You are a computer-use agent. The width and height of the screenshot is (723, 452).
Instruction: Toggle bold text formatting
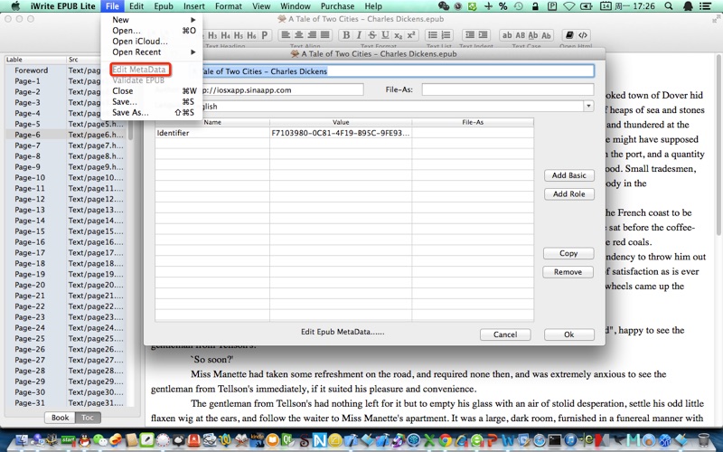pos(346,35)
